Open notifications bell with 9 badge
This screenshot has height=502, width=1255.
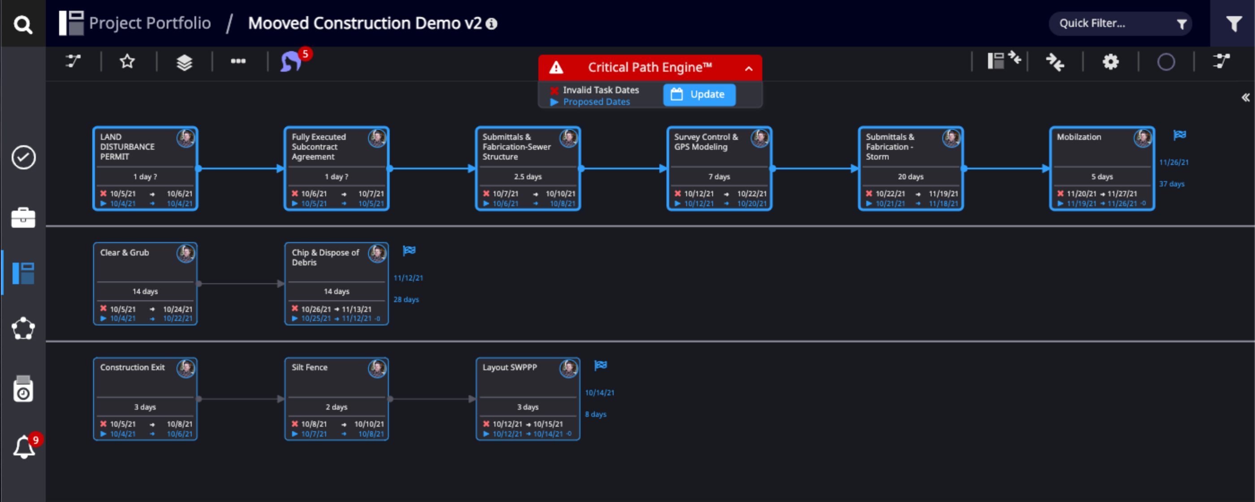[24, 447]
